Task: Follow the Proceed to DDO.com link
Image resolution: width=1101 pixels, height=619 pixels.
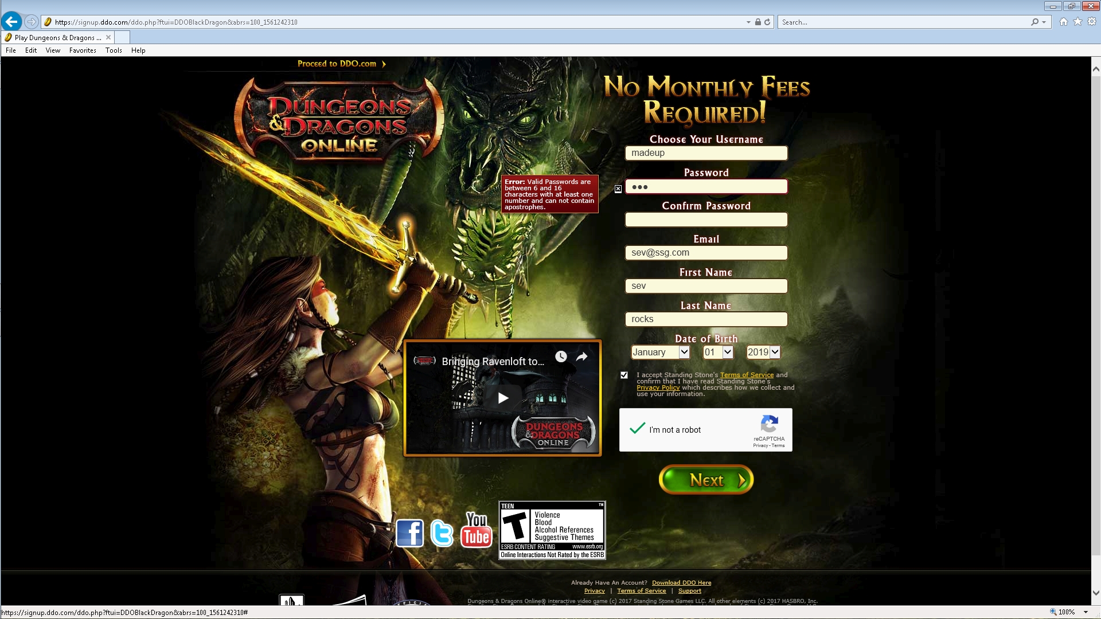Action: (341, 64)
